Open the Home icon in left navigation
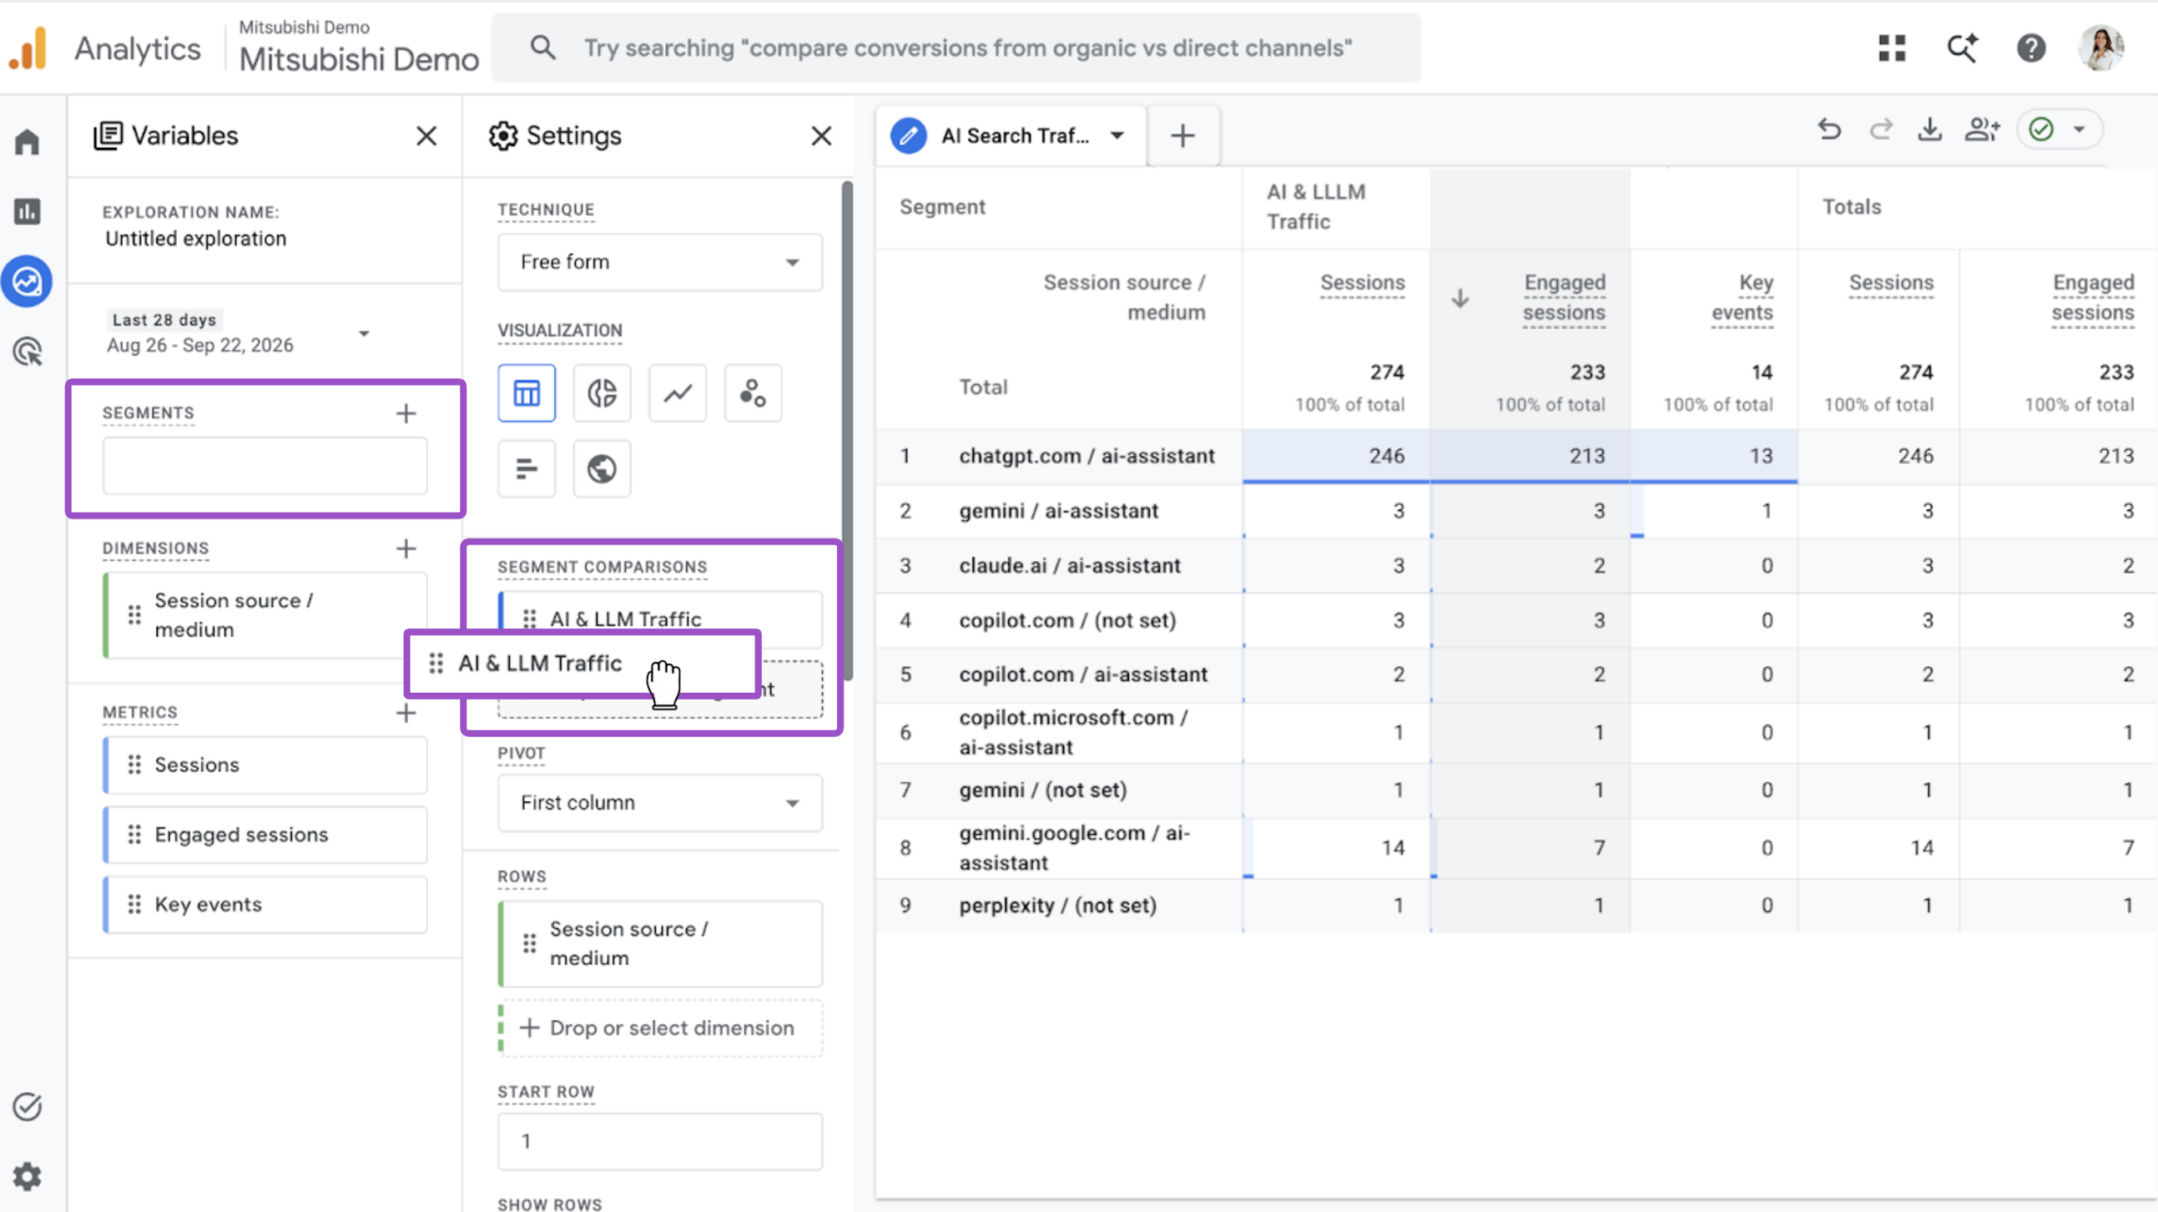The width and height of the screenshot is (2158, 1212). [27, 141]
